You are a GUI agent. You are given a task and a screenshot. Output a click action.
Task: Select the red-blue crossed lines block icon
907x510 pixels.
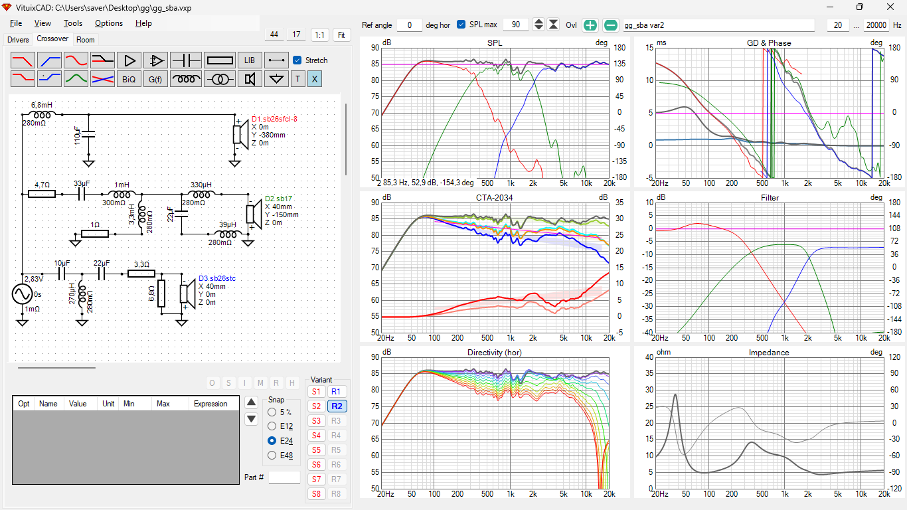[x=102, y=79]
